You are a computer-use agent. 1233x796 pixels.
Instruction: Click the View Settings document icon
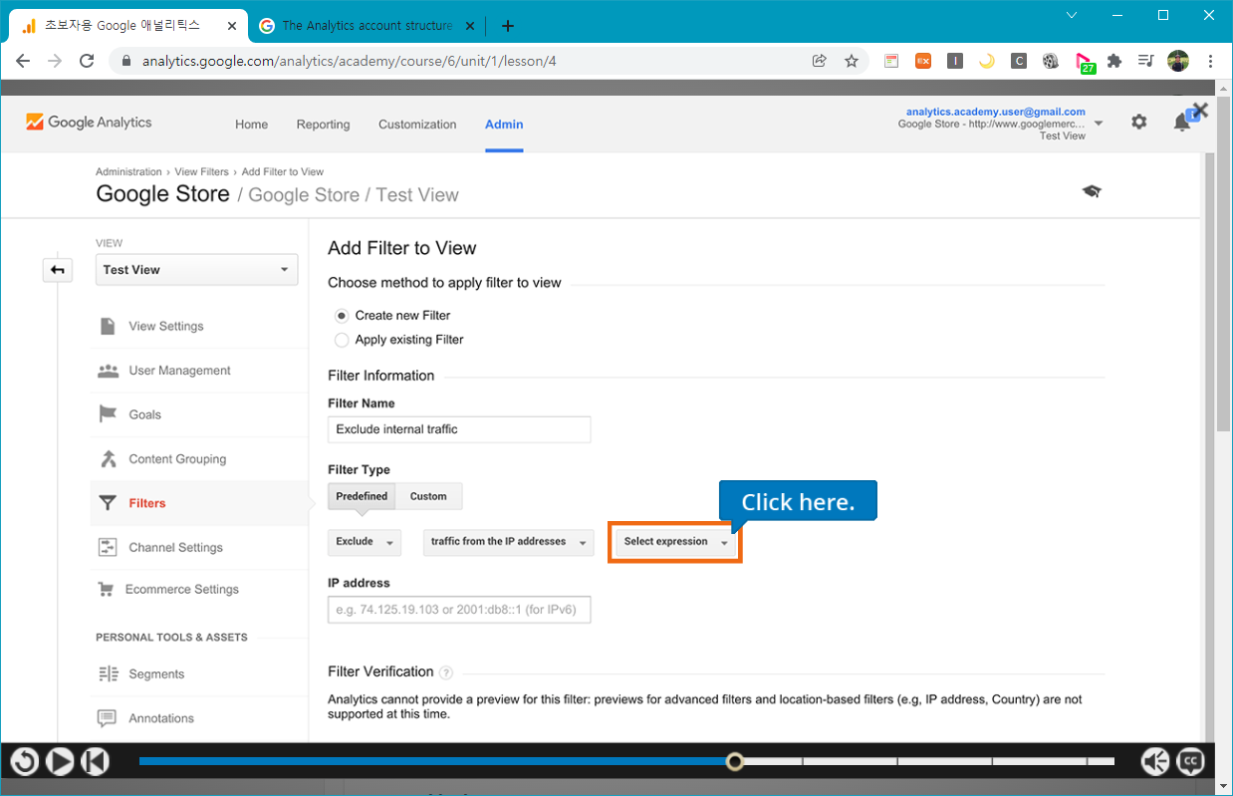(x=108, y=327)
